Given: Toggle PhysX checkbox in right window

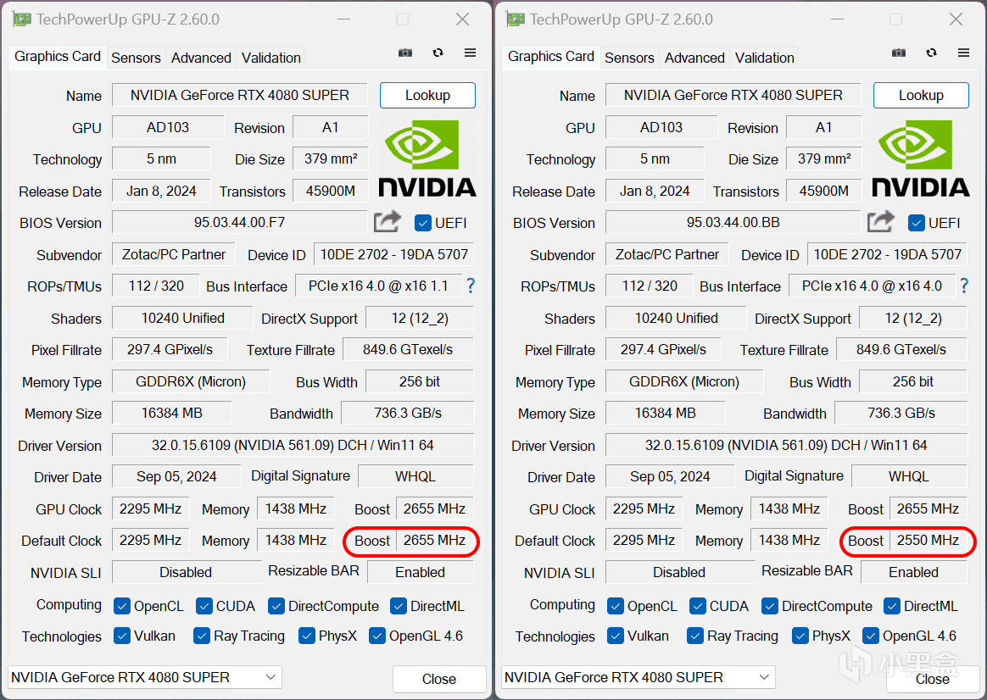Looking at the screenshot, I should [800, 636].
